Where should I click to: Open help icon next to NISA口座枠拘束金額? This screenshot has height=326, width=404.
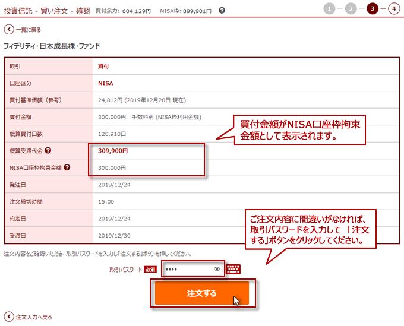pos(67,167)
